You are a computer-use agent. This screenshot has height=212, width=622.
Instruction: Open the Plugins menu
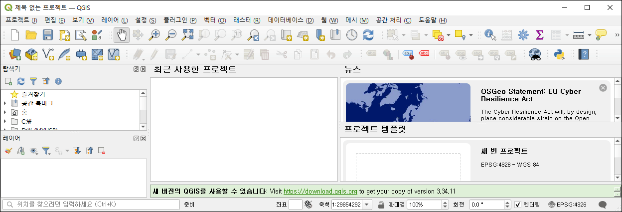click(179, 20)
